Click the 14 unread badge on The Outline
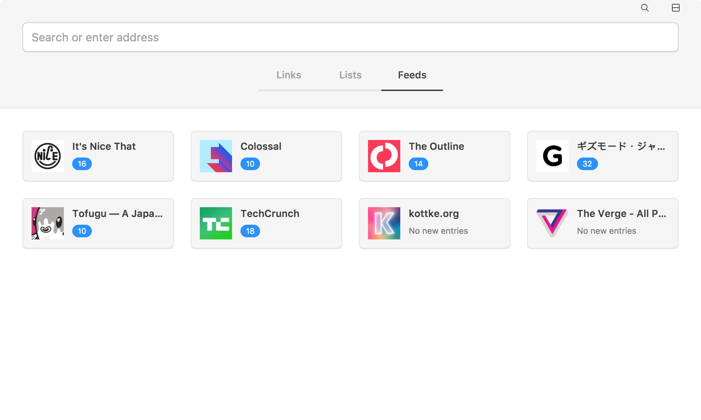The image size is (701, 420). [418, 164]
